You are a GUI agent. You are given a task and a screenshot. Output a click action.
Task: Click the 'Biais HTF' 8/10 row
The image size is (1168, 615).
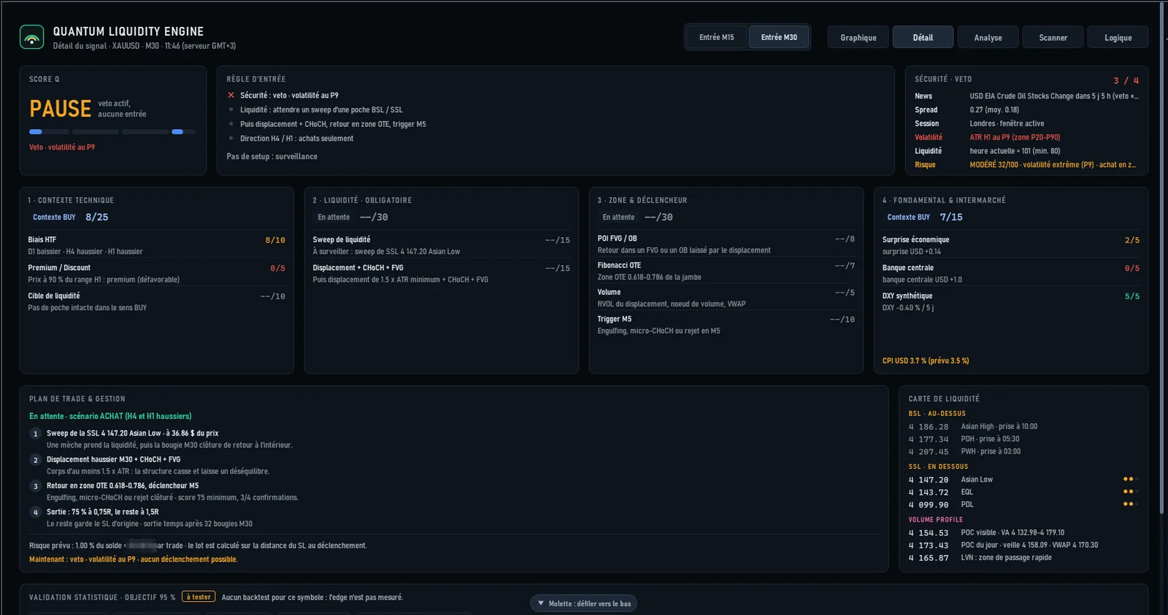click(156, 245)
